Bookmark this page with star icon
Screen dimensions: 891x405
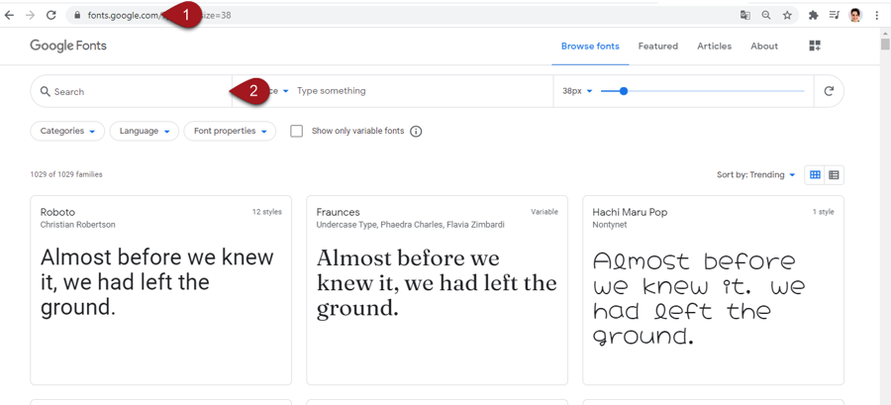click(x=787, y=16)
